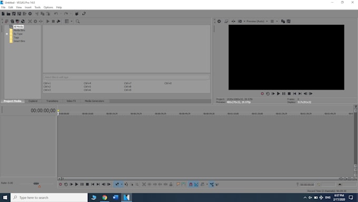Click the New project icon in main toolbar

(x=3, y=14)
